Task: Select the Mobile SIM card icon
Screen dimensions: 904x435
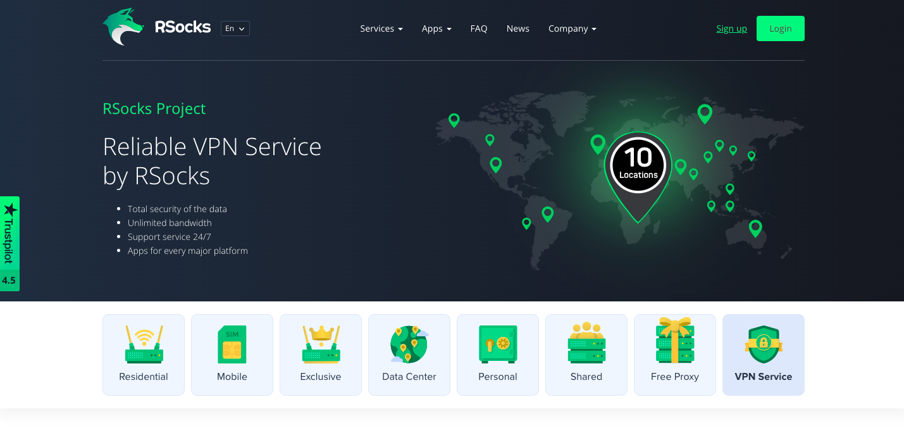Action: click(232, 344)
